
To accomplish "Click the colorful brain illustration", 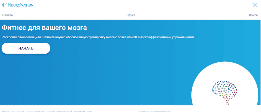I will (224, 93).
